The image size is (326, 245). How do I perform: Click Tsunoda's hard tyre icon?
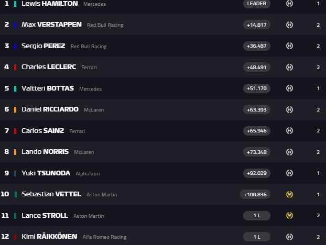pyautogui.click(x=289, y=173)
